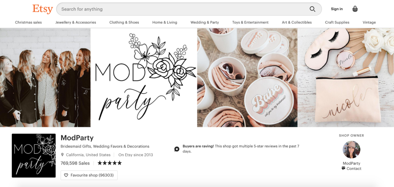The image size is (394, 187).
Task: Open the shopping basket icon
Action: coord(355,9)
